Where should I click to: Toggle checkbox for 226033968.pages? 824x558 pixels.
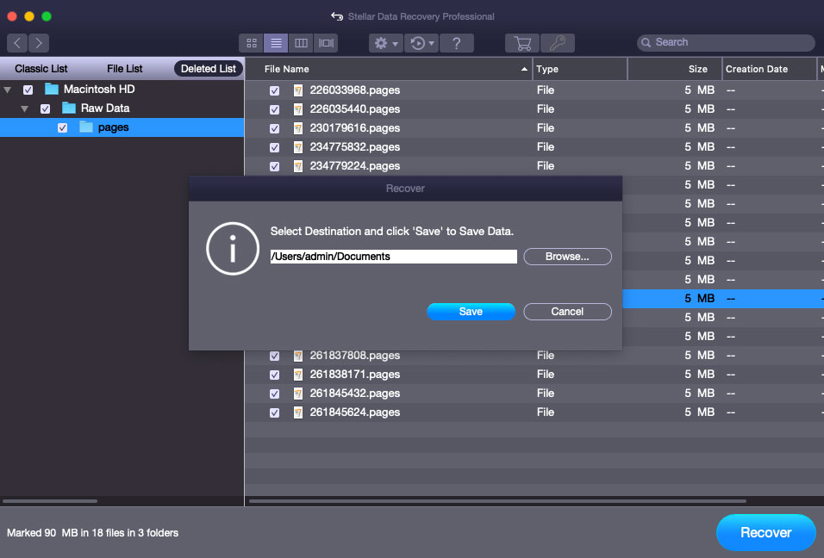coord(274,90)
